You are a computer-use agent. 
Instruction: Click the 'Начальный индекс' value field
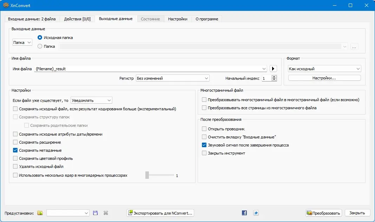[x=267, y=78]
